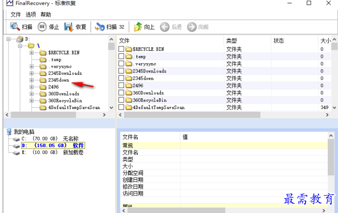Click the 2345down folder icon in file list

pyautogui.click(x=129, y=78)
